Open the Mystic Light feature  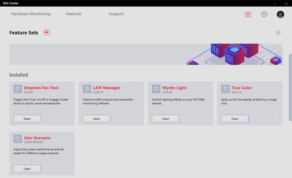coord(166,119)
